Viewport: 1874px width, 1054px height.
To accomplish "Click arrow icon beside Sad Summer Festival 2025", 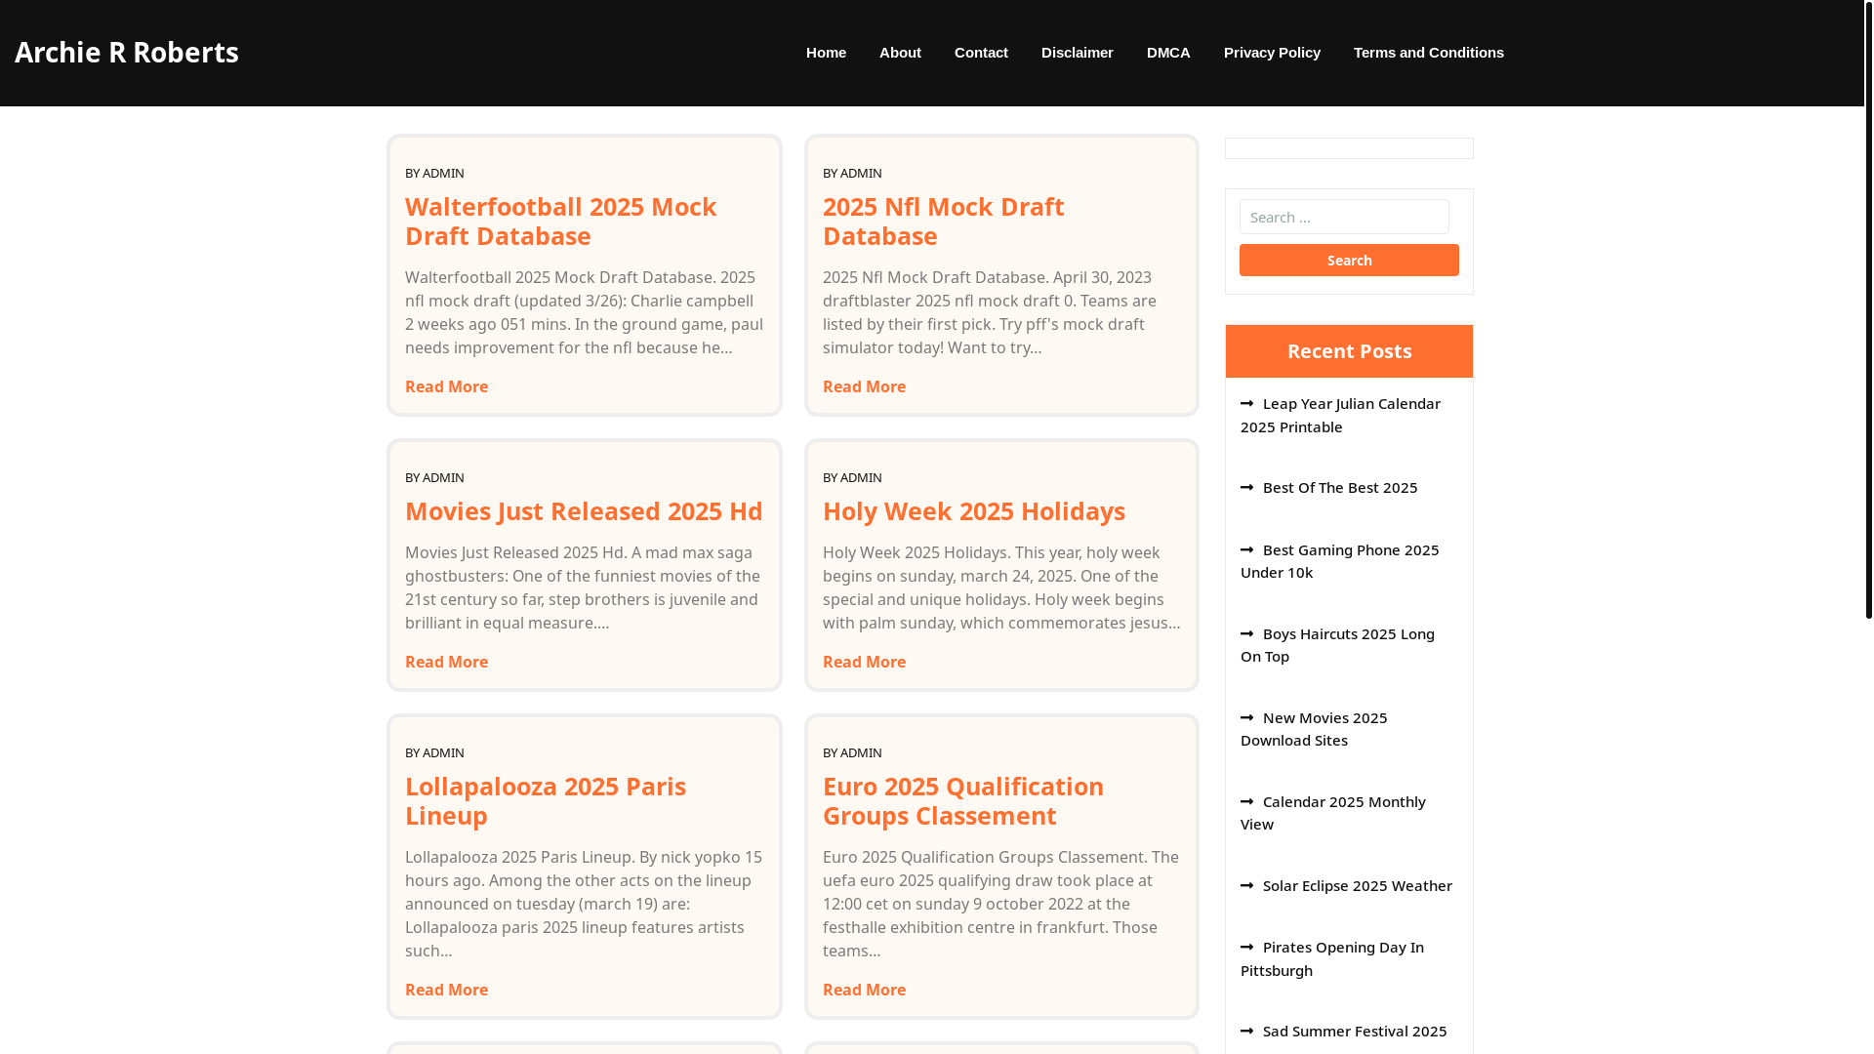I will click(x=1246, y=1031).
